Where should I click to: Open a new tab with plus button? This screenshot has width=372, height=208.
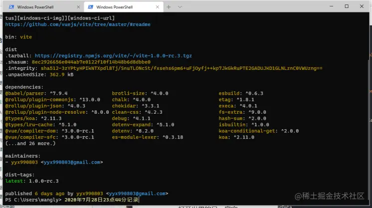pos(169,7)
